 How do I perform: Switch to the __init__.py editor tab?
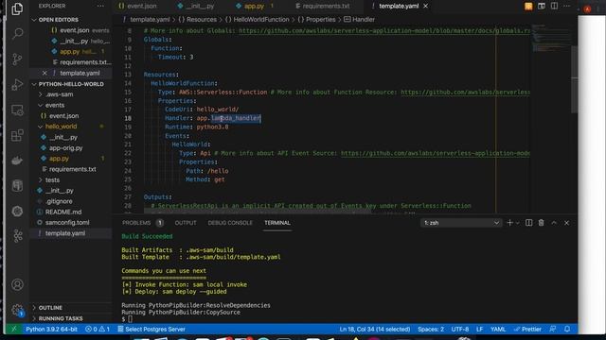pyautogui.click(x=197, y=7)
